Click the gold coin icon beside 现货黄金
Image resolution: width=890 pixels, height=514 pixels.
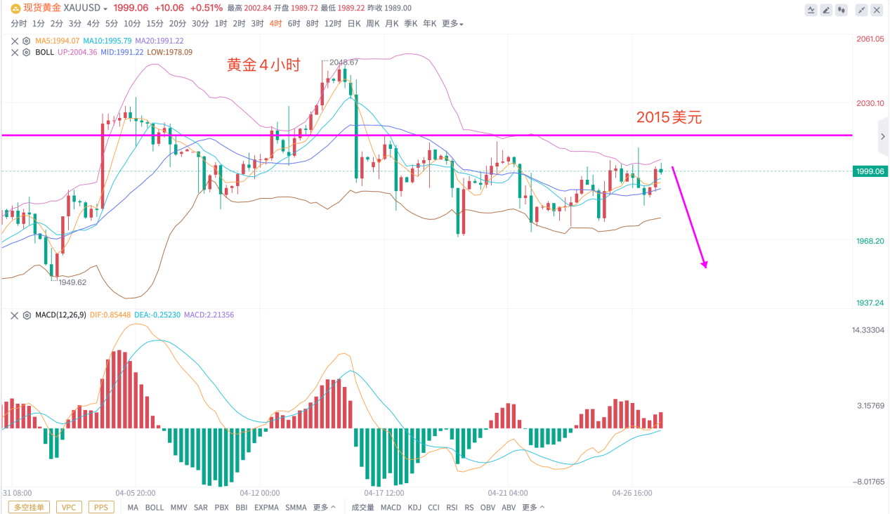pyautogui.click(x=15, y=8)
